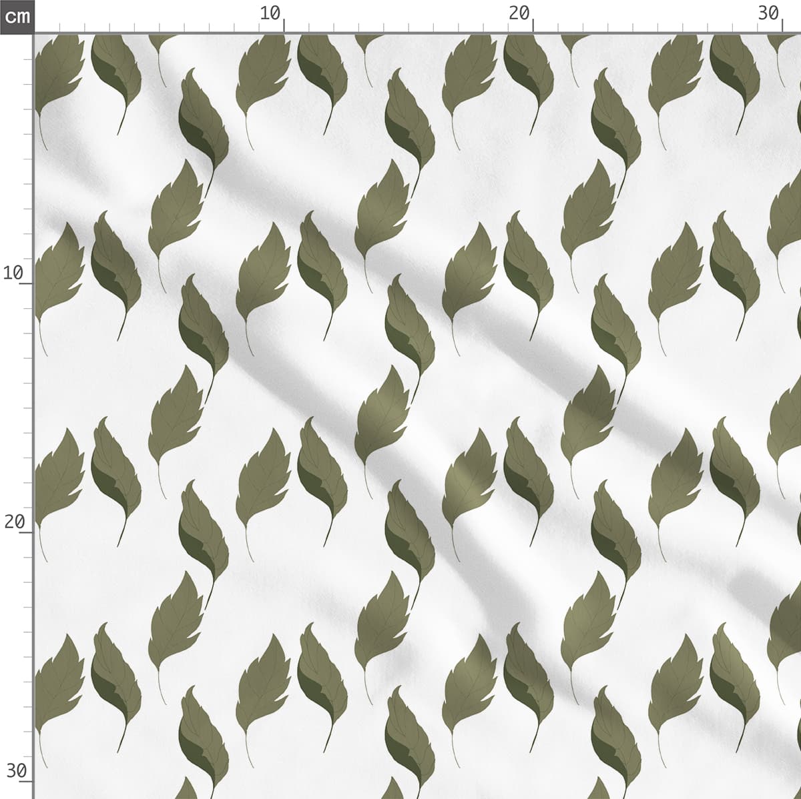
Task: Click the 10 mark on the top ruler
Action: point(271,13)
